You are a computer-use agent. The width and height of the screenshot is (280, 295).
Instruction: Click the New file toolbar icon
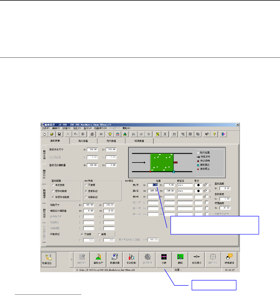point(44,134)
